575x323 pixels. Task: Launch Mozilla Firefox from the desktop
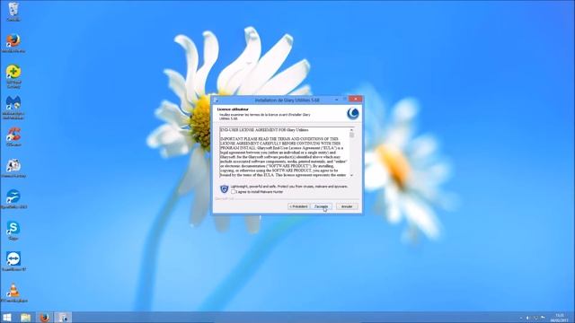[x=13, y=42]
